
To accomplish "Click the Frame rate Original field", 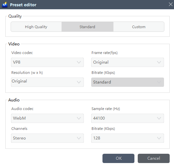I will (x=127, y=62).
